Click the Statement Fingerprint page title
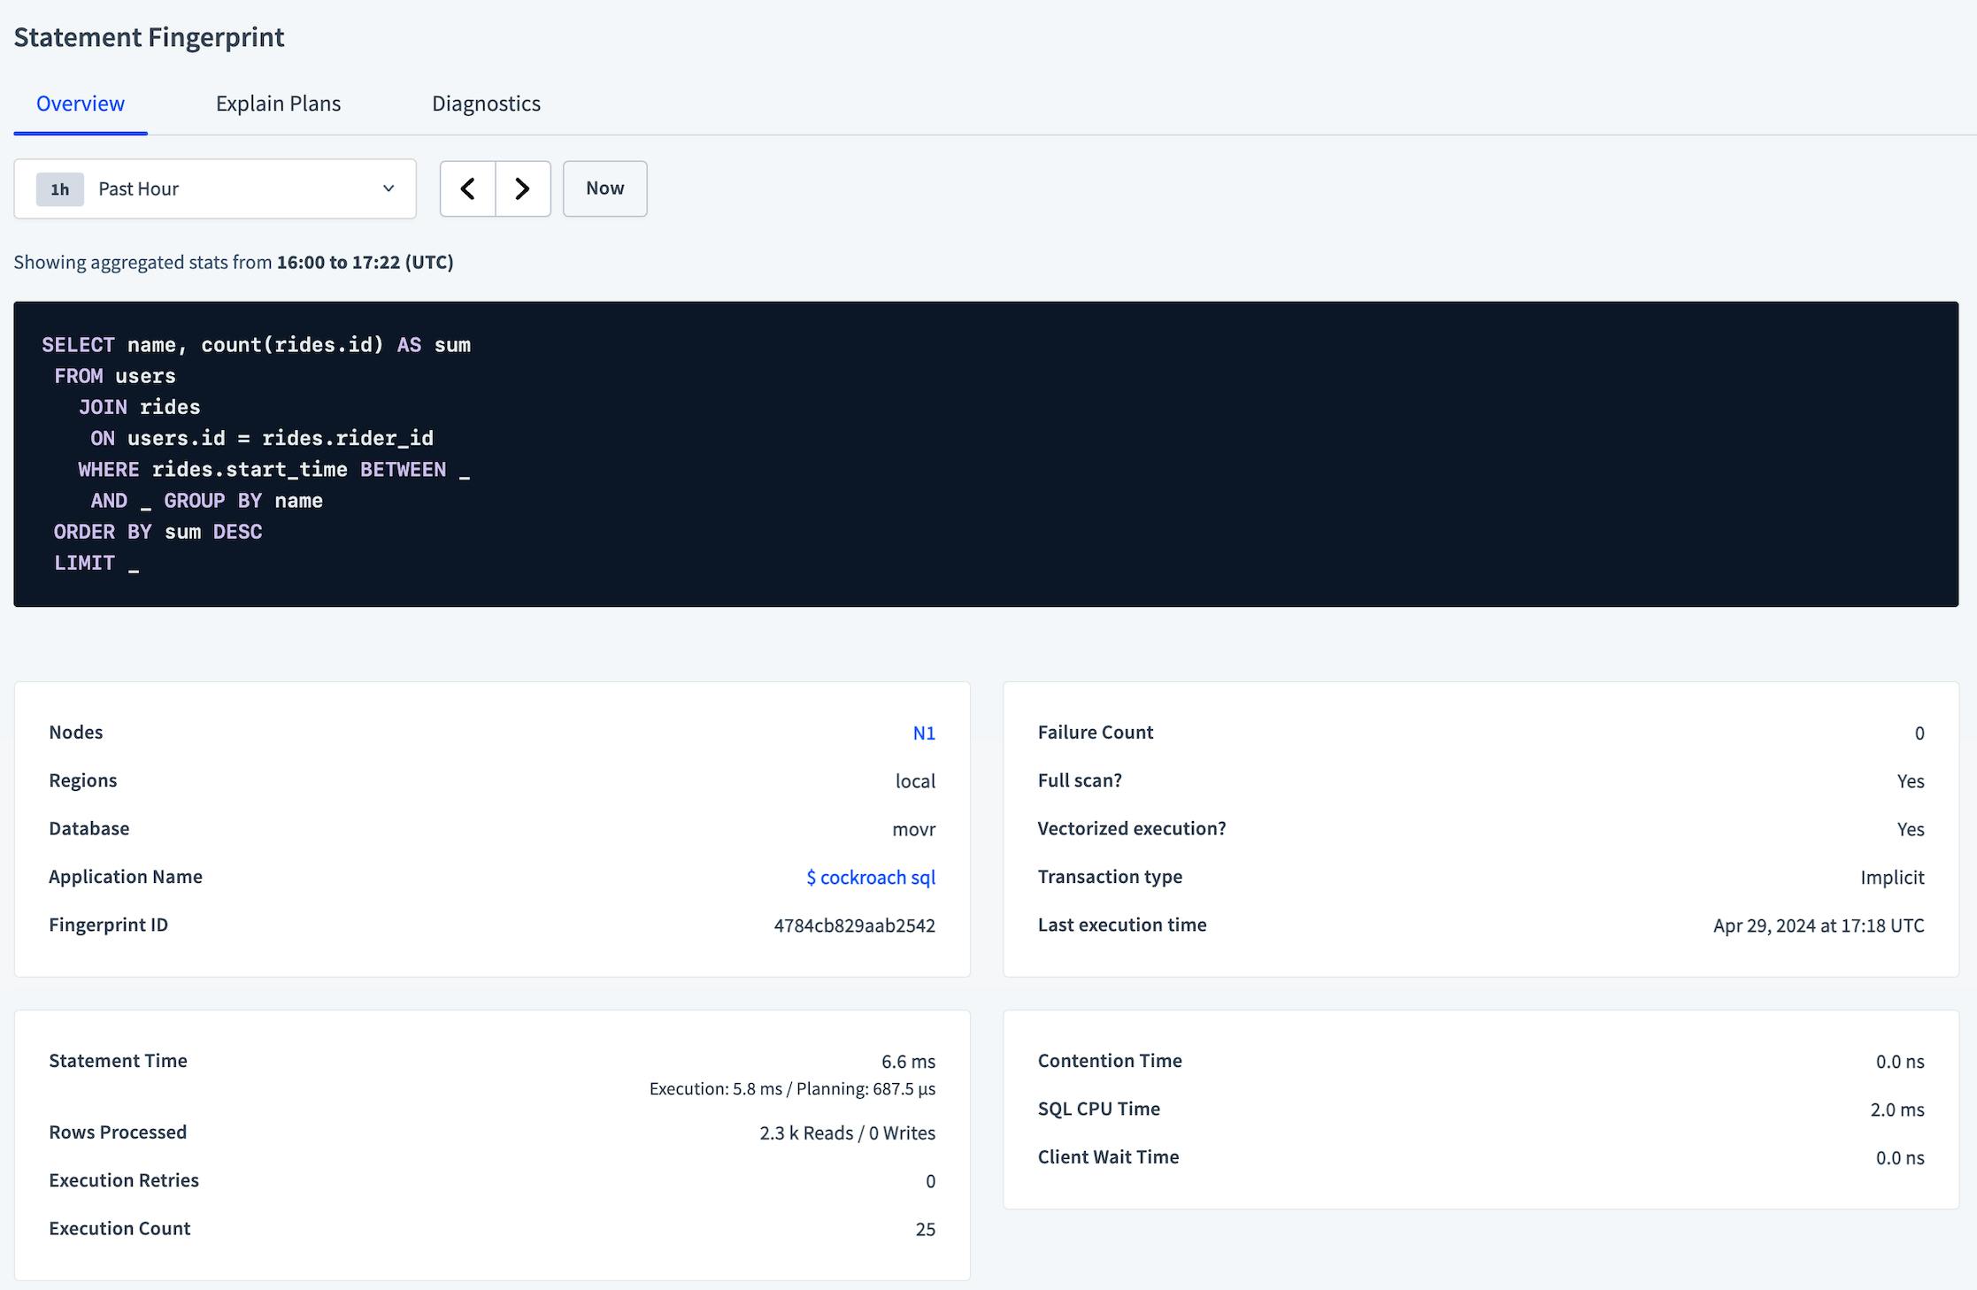This screenshot has width=1977, height=1290. pyautogui.click(x=149, y=36)
